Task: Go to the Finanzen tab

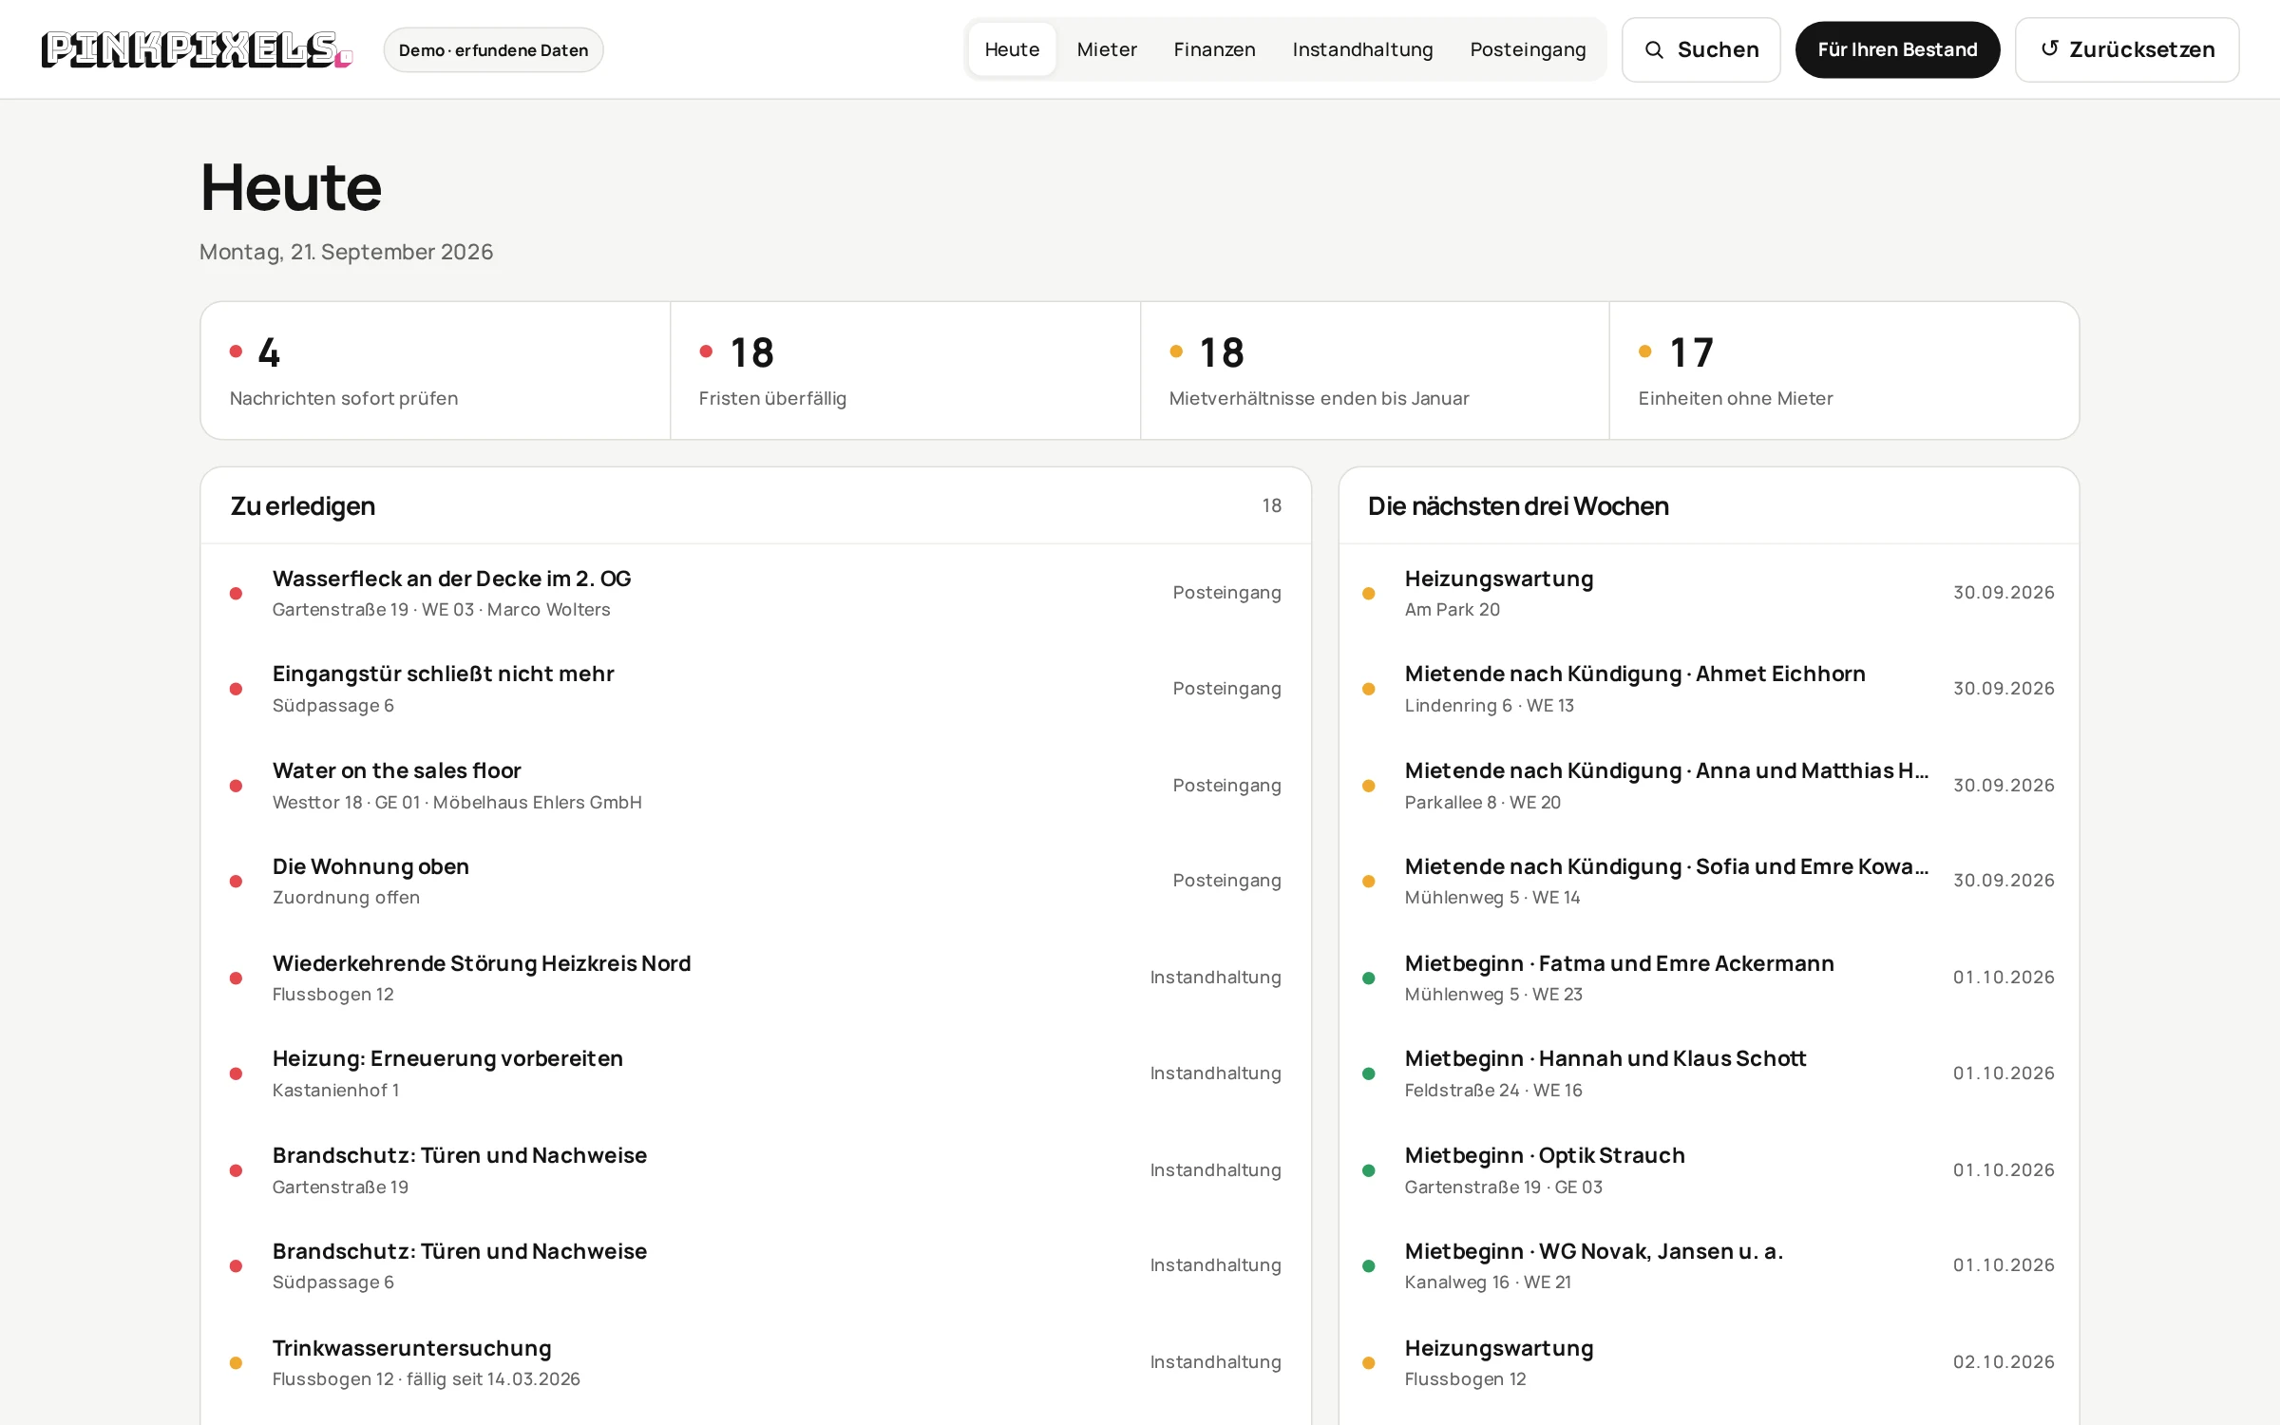Action: [1214, 49]
